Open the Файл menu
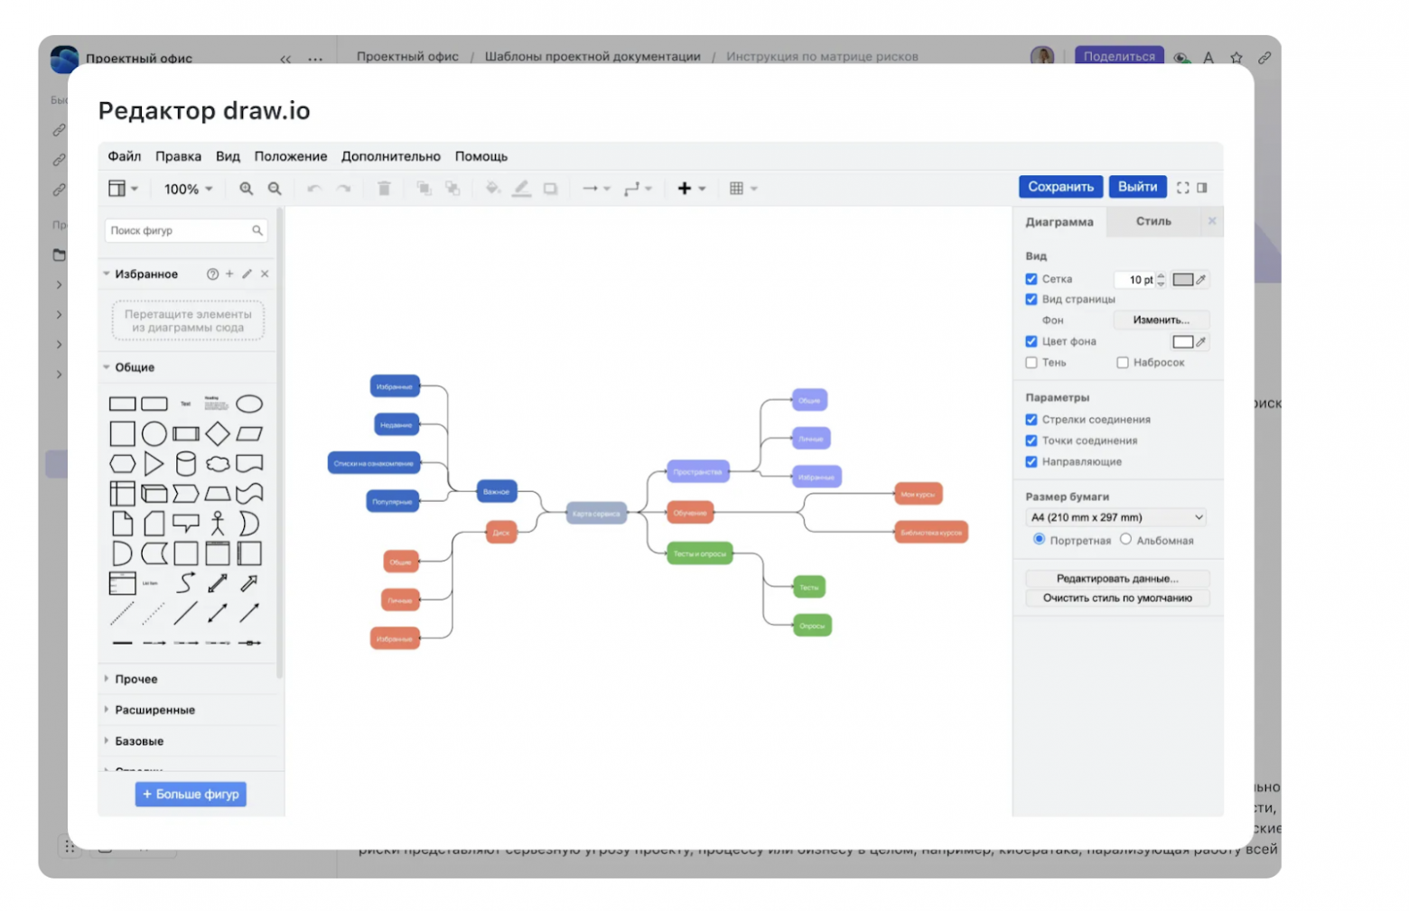 pyautogui.click(x=124, y=155)
